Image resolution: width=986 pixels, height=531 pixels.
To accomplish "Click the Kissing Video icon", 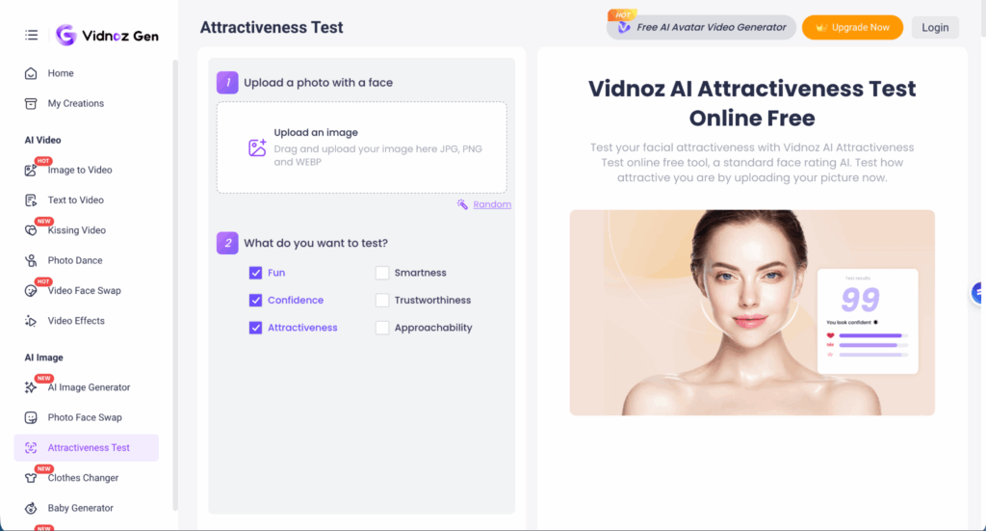I will click(x=31, y=231).
